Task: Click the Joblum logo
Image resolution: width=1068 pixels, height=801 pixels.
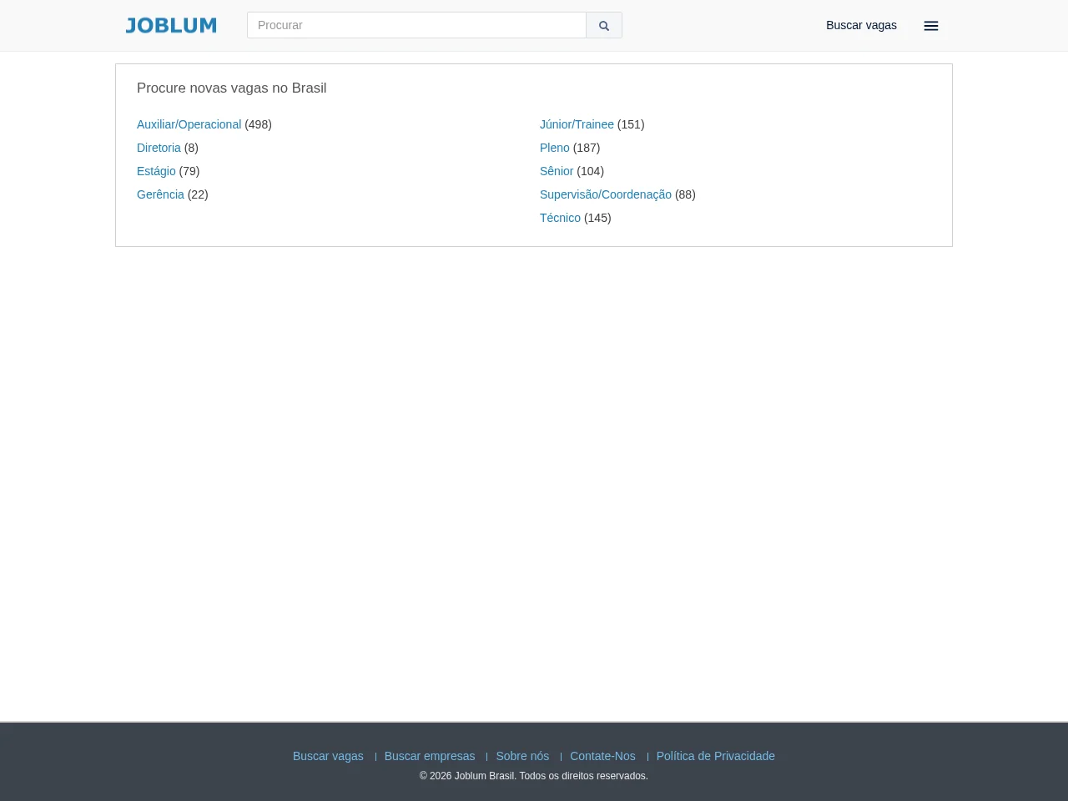Action: pyautogui.click(x=171, y=26)
